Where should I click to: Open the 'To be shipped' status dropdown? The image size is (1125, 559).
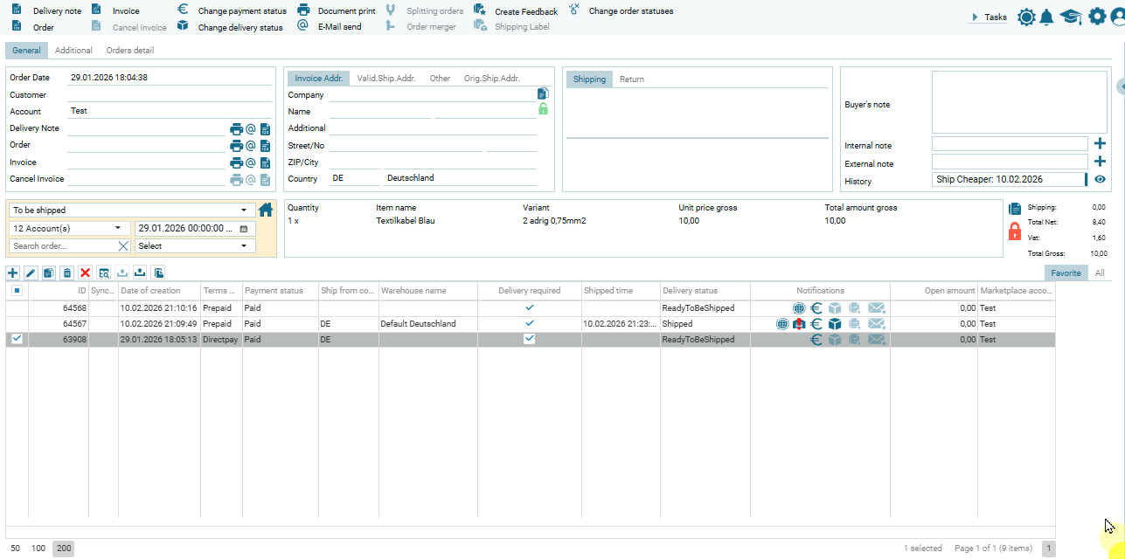243,210
